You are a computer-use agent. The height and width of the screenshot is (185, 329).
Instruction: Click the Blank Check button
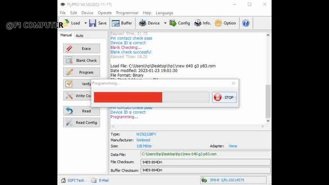pyautogui.click(x=82, y=61)
